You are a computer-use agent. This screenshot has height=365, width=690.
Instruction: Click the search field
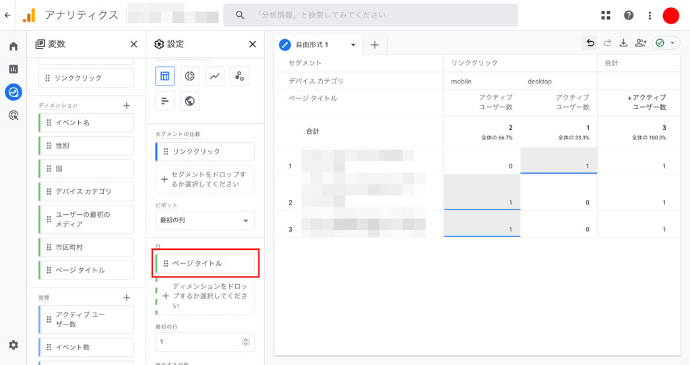coord(371,15)
